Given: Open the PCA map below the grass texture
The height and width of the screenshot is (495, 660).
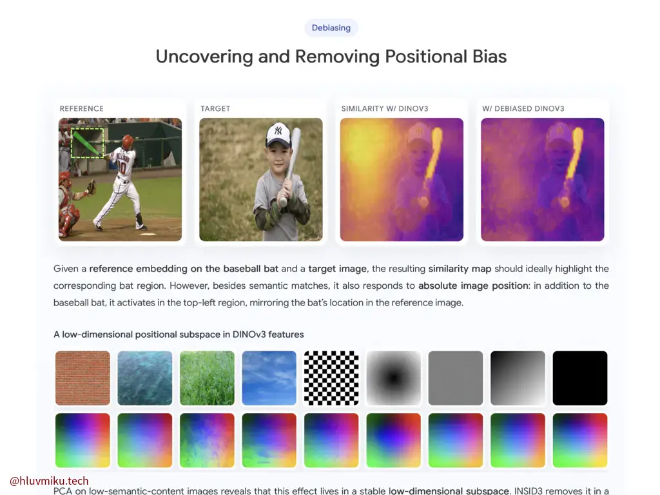Looking at the screenshot, I should pos(207,440).
